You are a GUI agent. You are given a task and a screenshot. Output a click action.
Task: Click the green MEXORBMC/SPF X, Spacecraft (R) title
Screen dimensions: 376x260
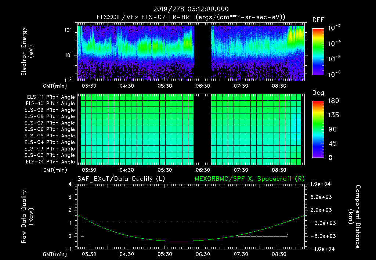[249, 179]
